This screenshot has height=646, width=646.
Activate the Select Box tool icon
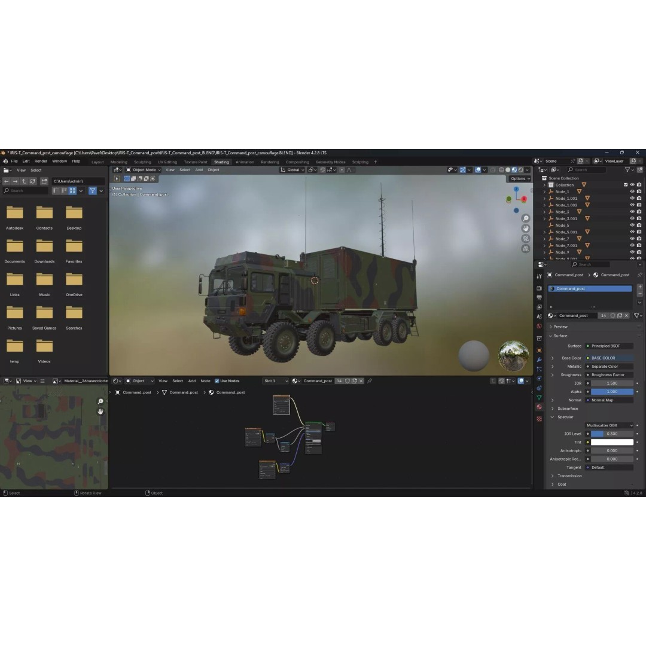(117, 179)
